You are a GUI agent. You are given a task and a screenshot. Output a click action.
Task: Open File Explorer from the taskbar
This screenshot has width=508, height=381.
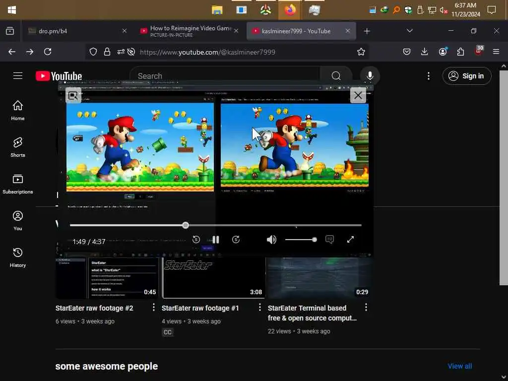[x=217, y=10]
